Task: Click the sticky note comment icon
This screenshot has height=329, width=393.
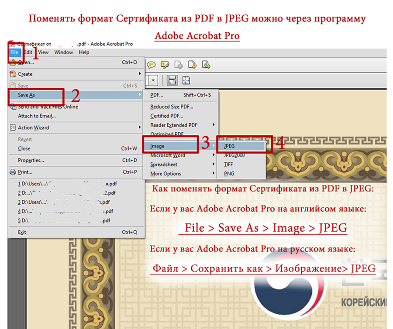Action: (x=151, y=65)
